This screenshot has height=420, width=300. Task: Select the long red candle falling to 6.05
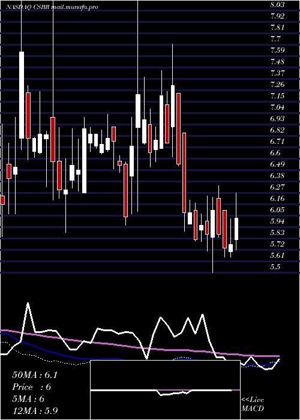[184, 173]
